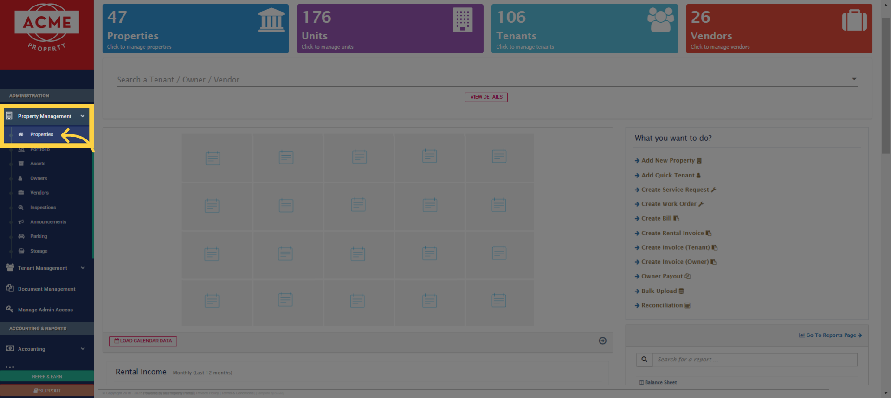Click the Owners person icon
The width and height of the screenshot is (891, 398).
click(20, 178)
